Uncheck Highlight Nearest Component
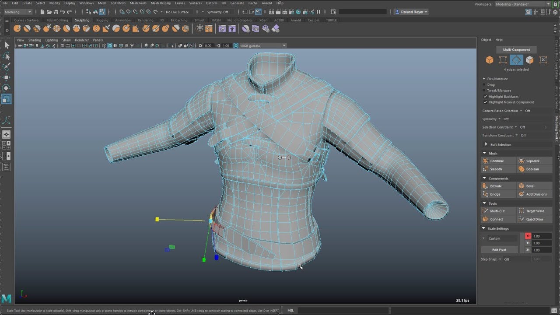This screenshot has width=560, height=315. 485,102
